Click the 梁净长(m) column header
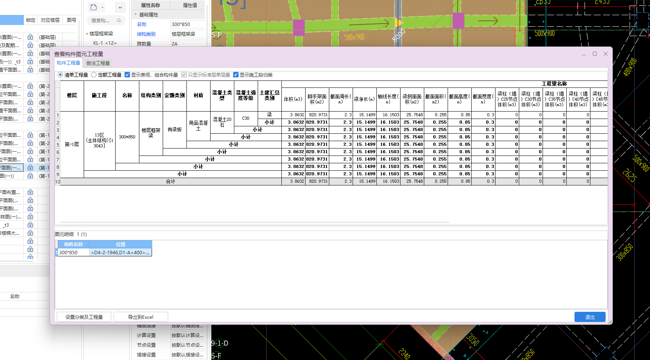This screenshot has width=650, height=360. 364,99
